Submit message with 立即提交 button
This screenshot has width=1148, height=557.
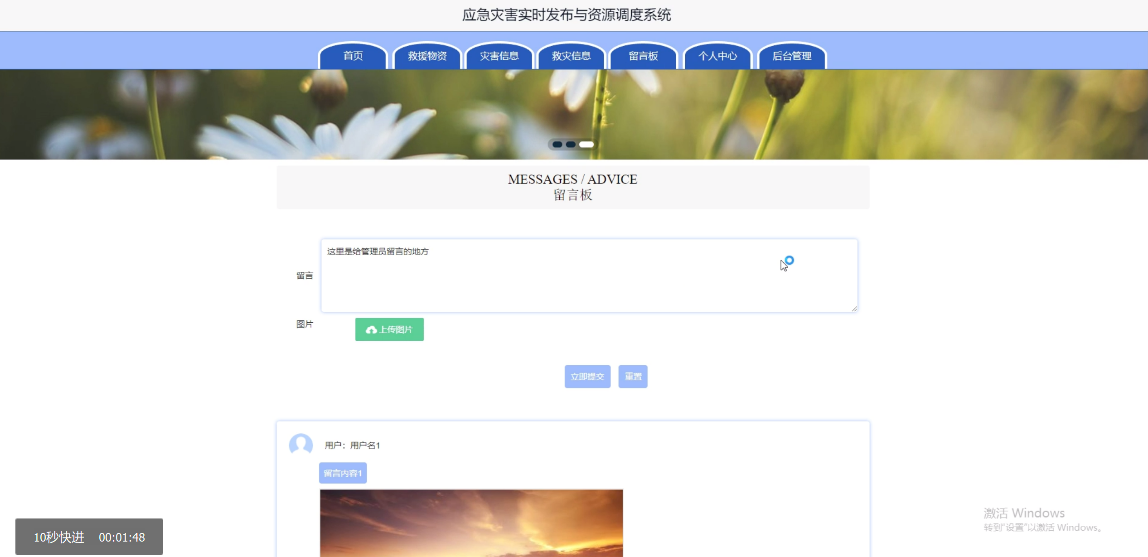pos(587,377)
